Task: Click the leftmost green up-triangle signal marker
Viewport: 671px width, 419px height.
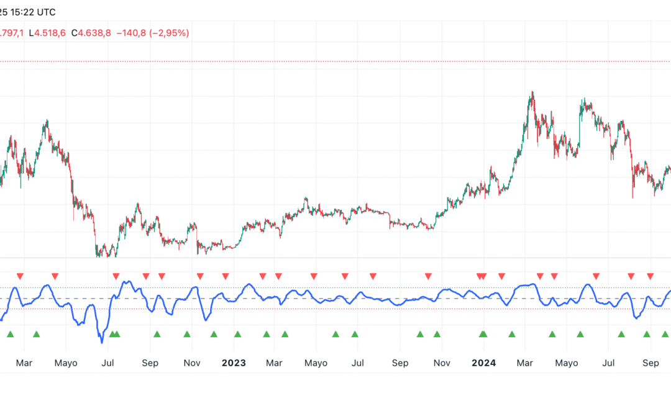Action: (10, 335)
